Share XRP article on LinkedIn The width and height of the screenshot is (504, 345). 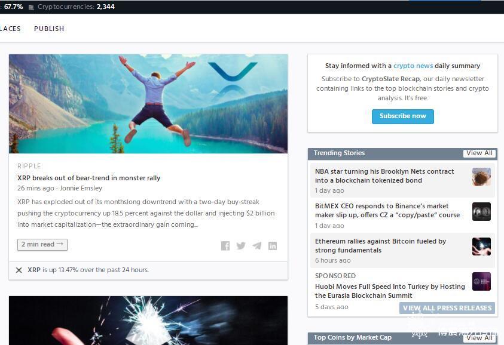coord(273,246)
